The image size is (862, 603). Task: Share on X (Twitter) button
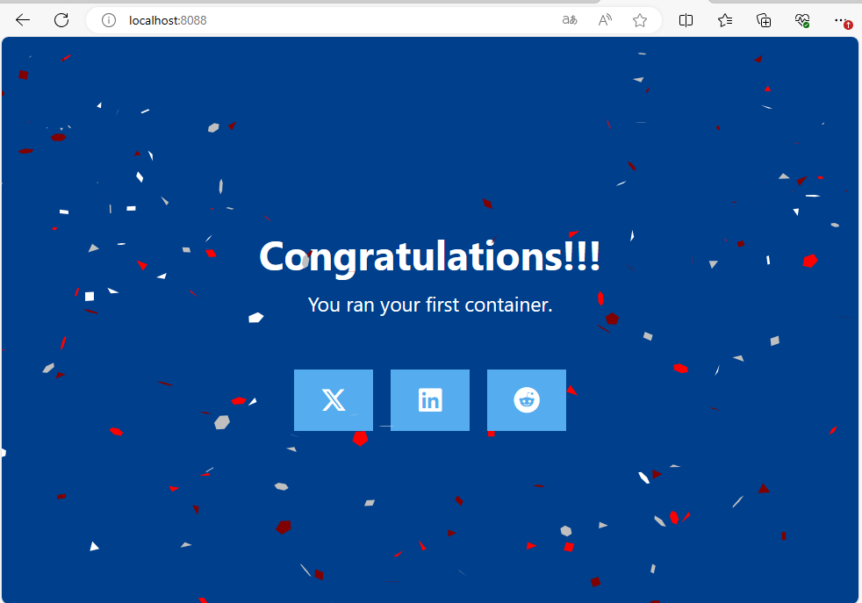(x=334, y=400)
